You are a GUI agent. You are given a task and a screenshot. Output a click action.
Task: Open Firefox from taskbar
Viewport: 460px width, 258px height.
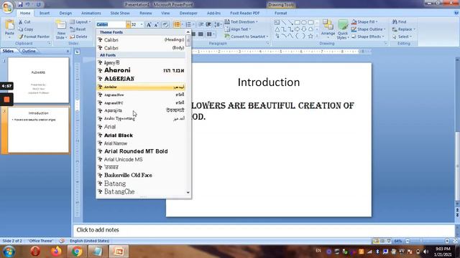point(56,252)
